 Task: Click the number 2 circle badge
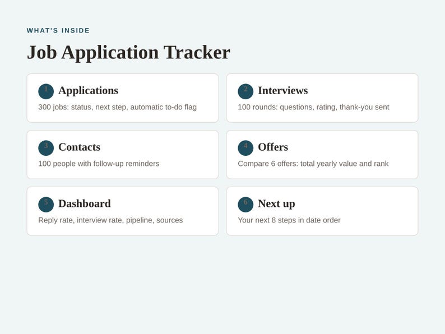(245, 91)
